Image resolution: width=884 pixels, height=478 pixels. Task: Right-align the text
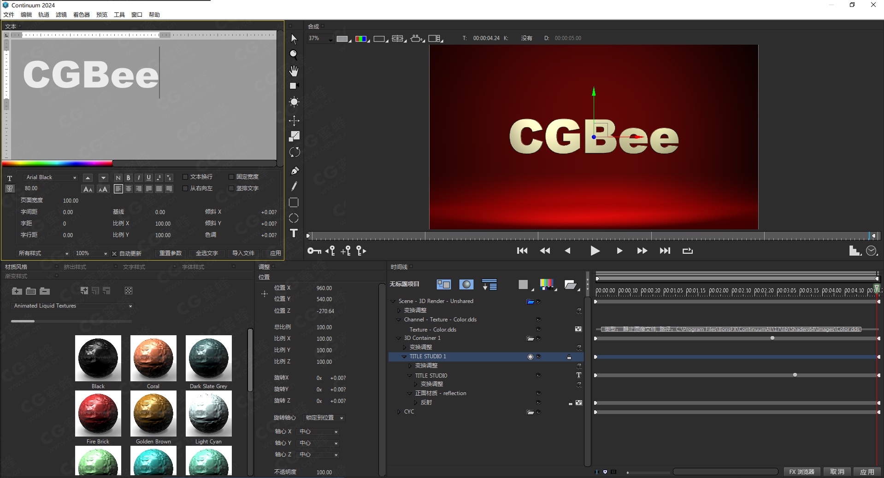(x=139, y=189)
